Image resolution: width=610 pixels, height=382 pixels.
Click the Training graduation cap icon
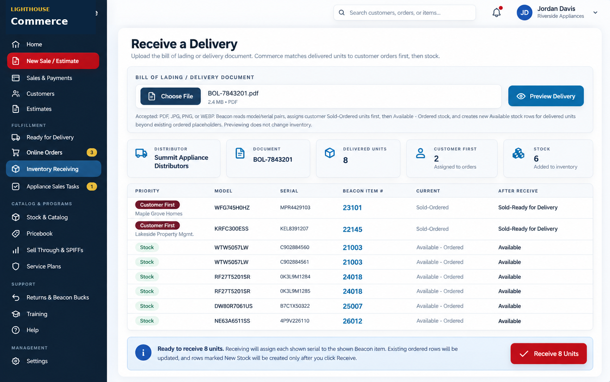point(16,314)
